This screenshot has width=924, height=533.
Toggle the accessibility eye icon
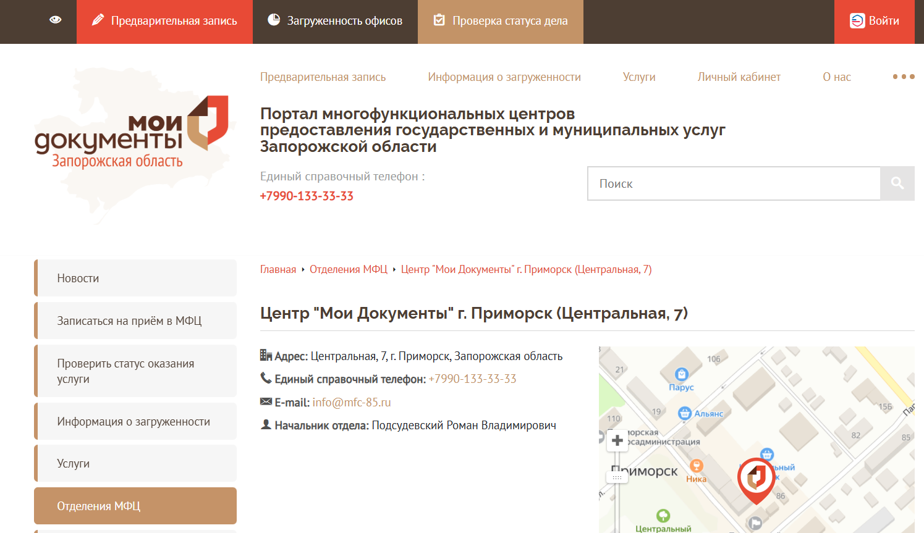click(54, 19)
